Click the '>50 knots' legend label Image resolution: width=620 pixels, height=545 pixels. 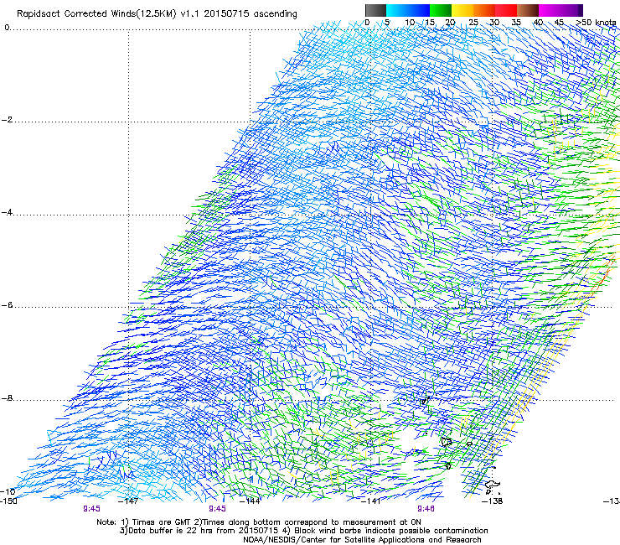pyautogui.click(x=597, y=23)
